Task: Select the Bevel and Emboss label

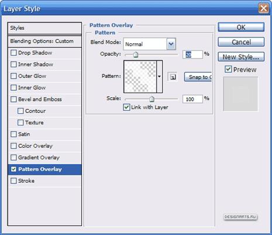Action: point(40,99)
